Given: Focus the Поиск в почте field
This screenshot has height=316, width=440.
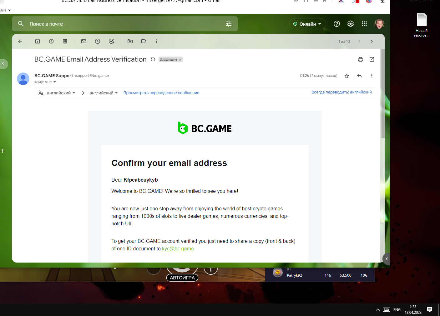Looking at the screenshot, I should pos(125,24).
